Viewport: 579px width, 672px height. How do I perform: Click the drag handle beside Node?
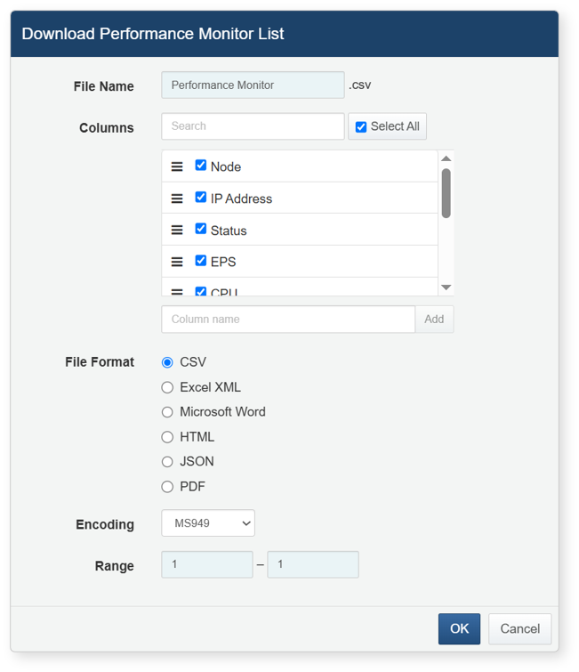(x=177, y=166)
